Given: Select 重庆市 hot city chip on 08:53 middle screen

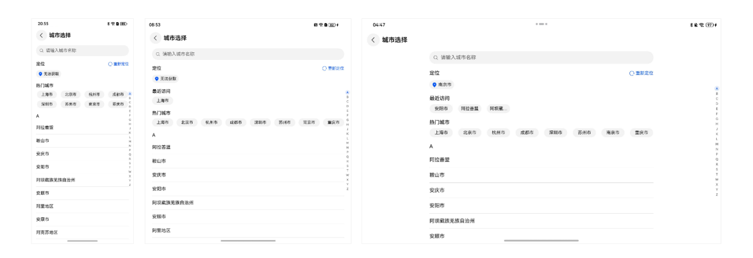Looking at the screenshot, I should pyautogui.click(x=334, y=123).
